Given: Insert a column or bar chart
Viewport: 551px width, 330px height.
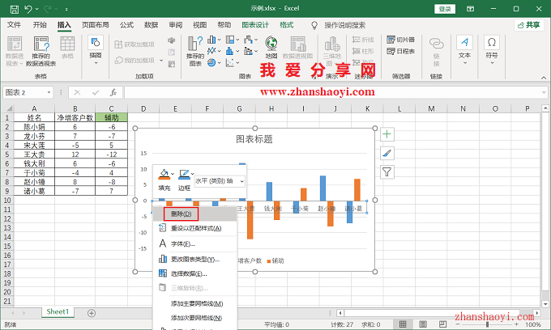Looking at the screenshot, I should [211, 40].
